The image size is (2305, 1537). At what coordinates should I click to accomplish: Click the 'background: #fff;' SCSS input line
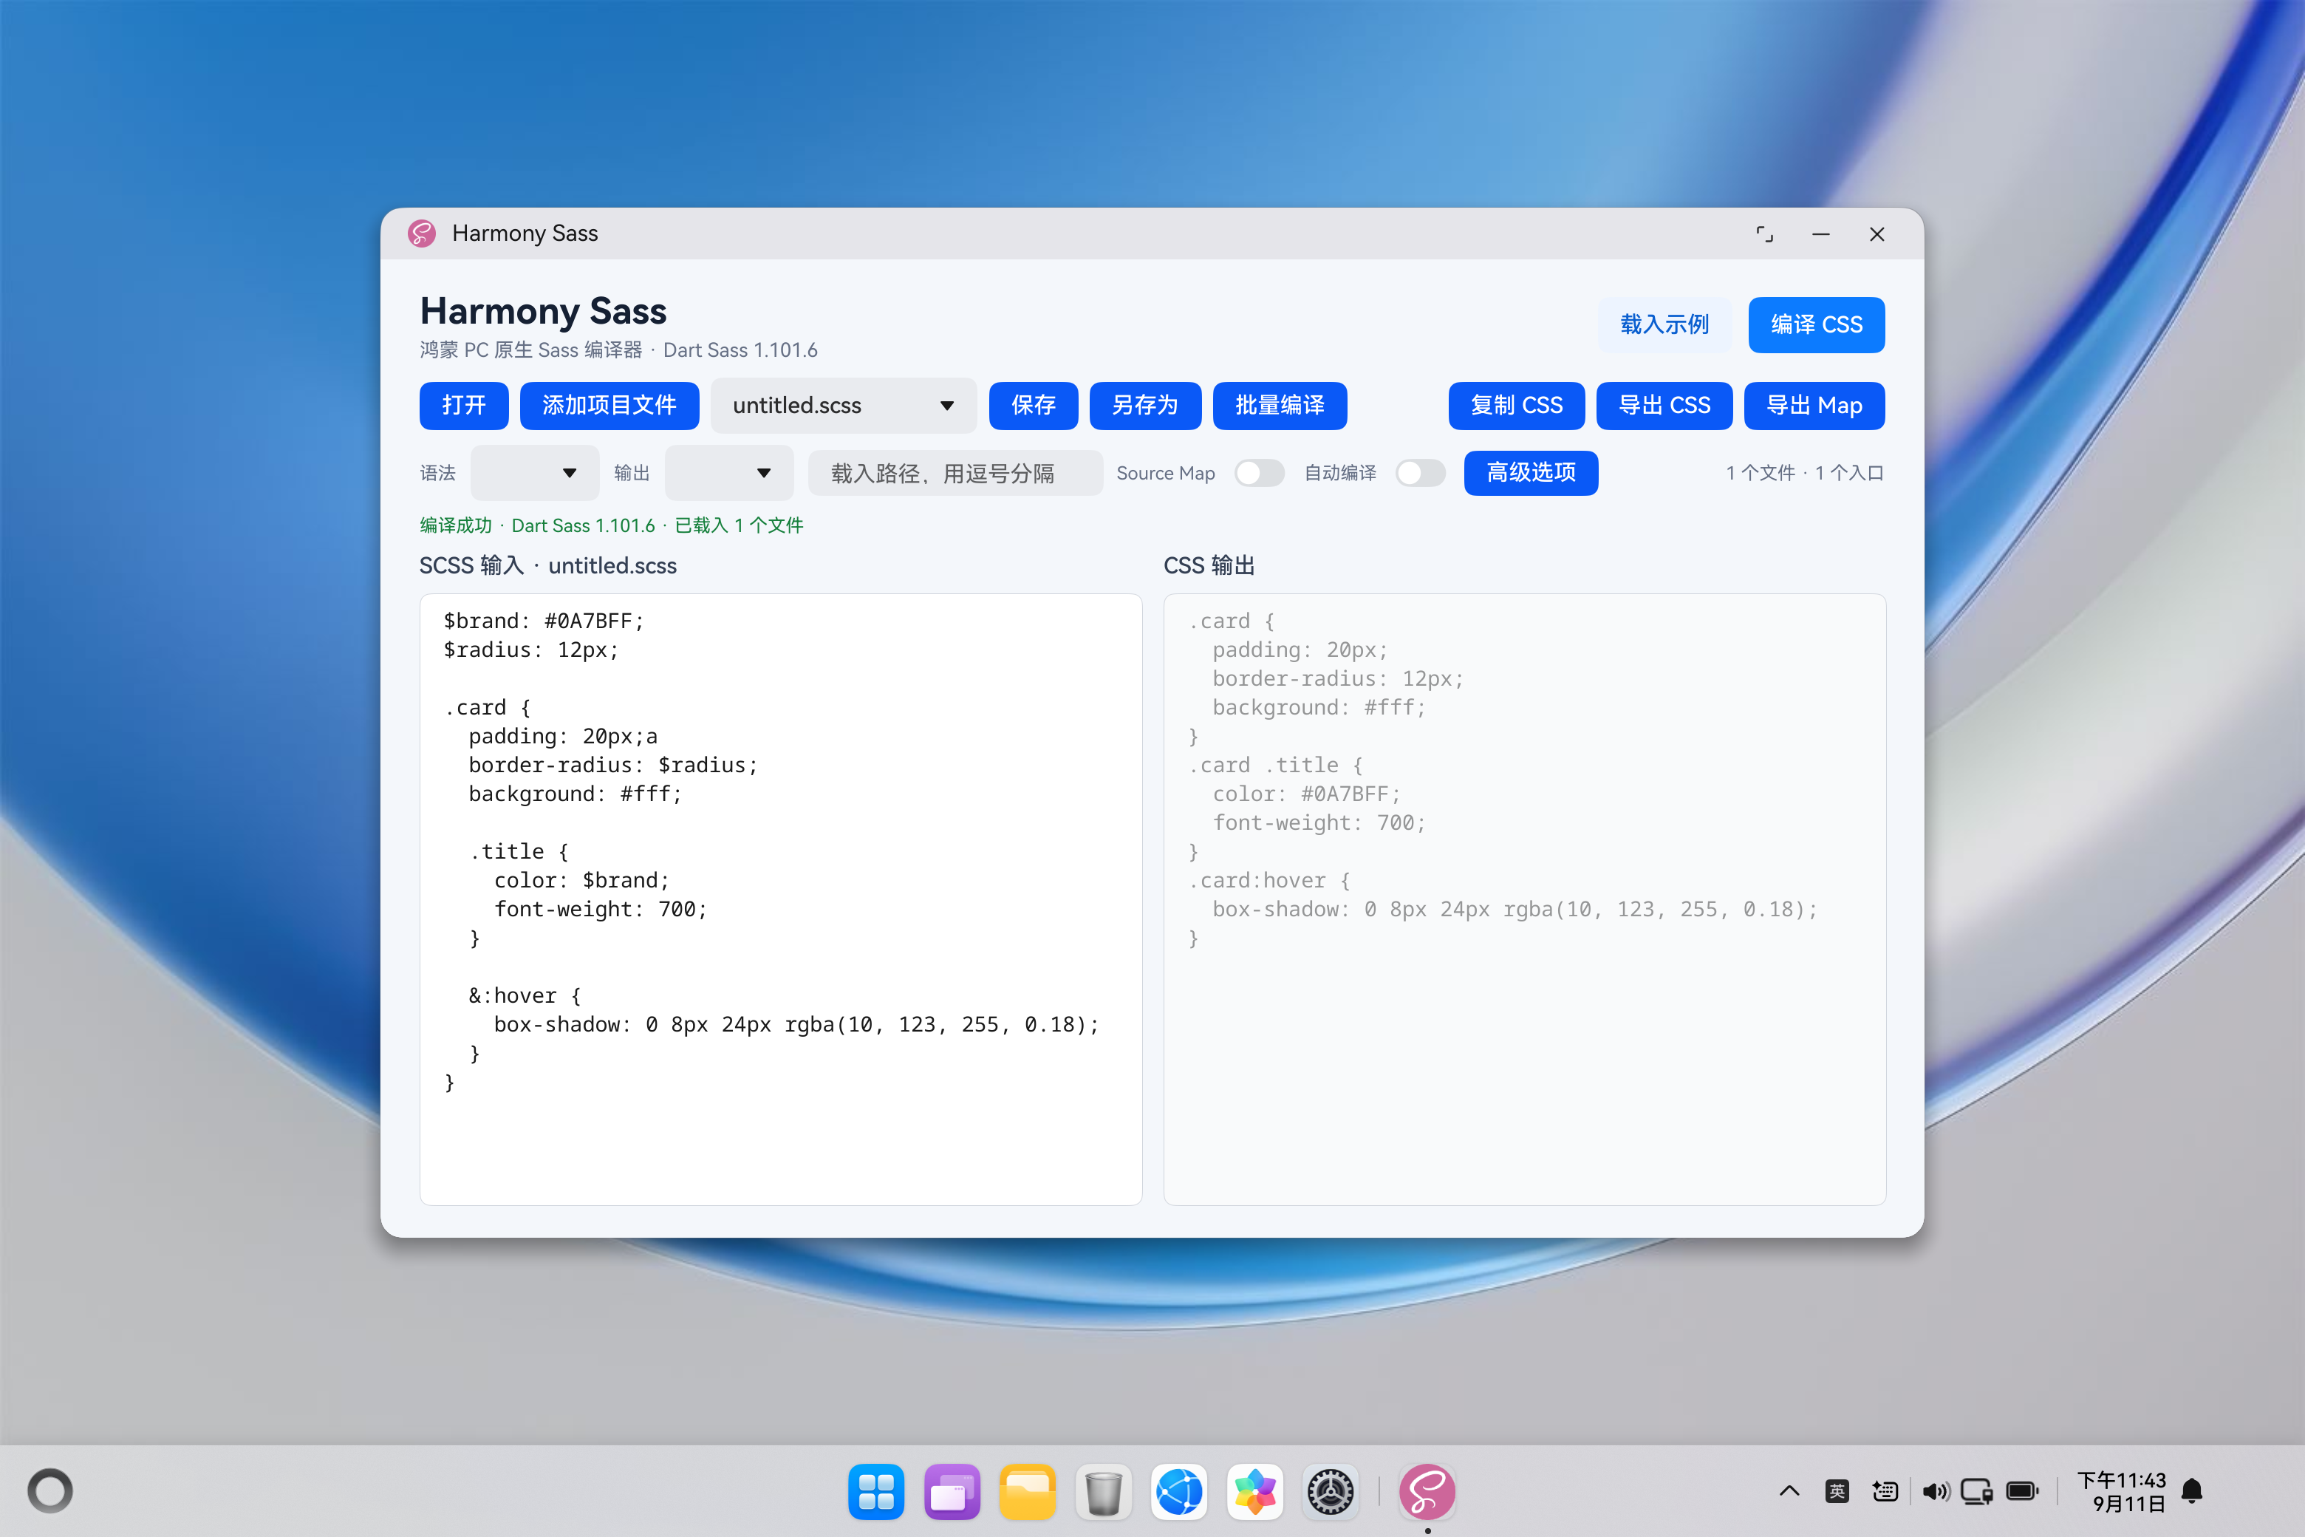coord(576,794)
